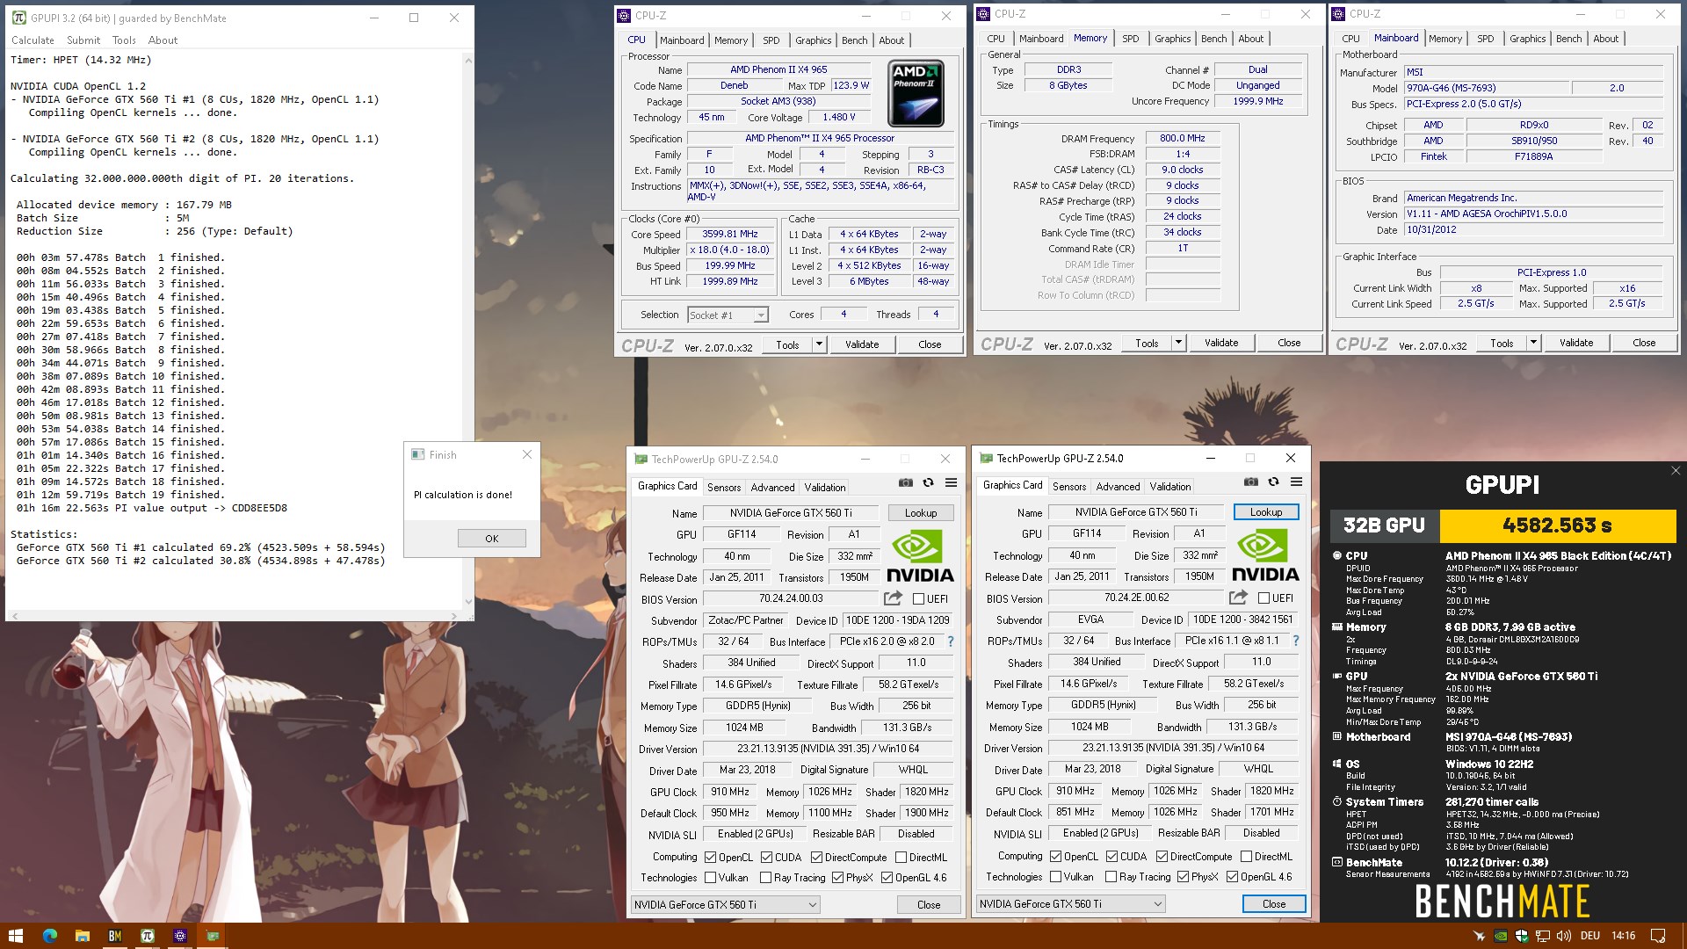Click the bus interface question mark in Zotac GPU-Z
The image size is (1687, 949).
click(x=951, y=641)
